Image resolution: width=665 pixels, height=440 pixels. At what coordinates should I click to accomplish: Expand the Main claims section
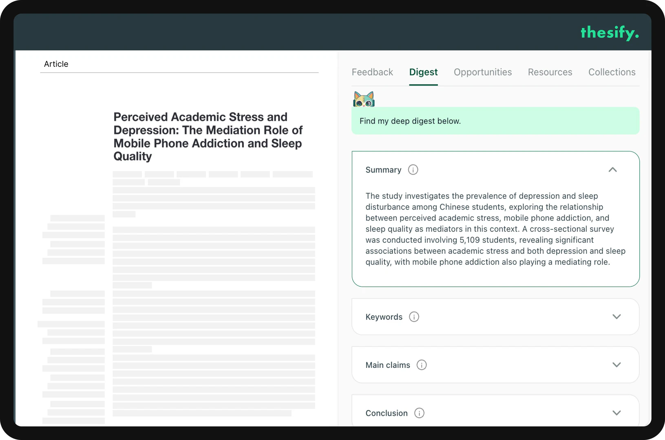click(x=616, y=365)
